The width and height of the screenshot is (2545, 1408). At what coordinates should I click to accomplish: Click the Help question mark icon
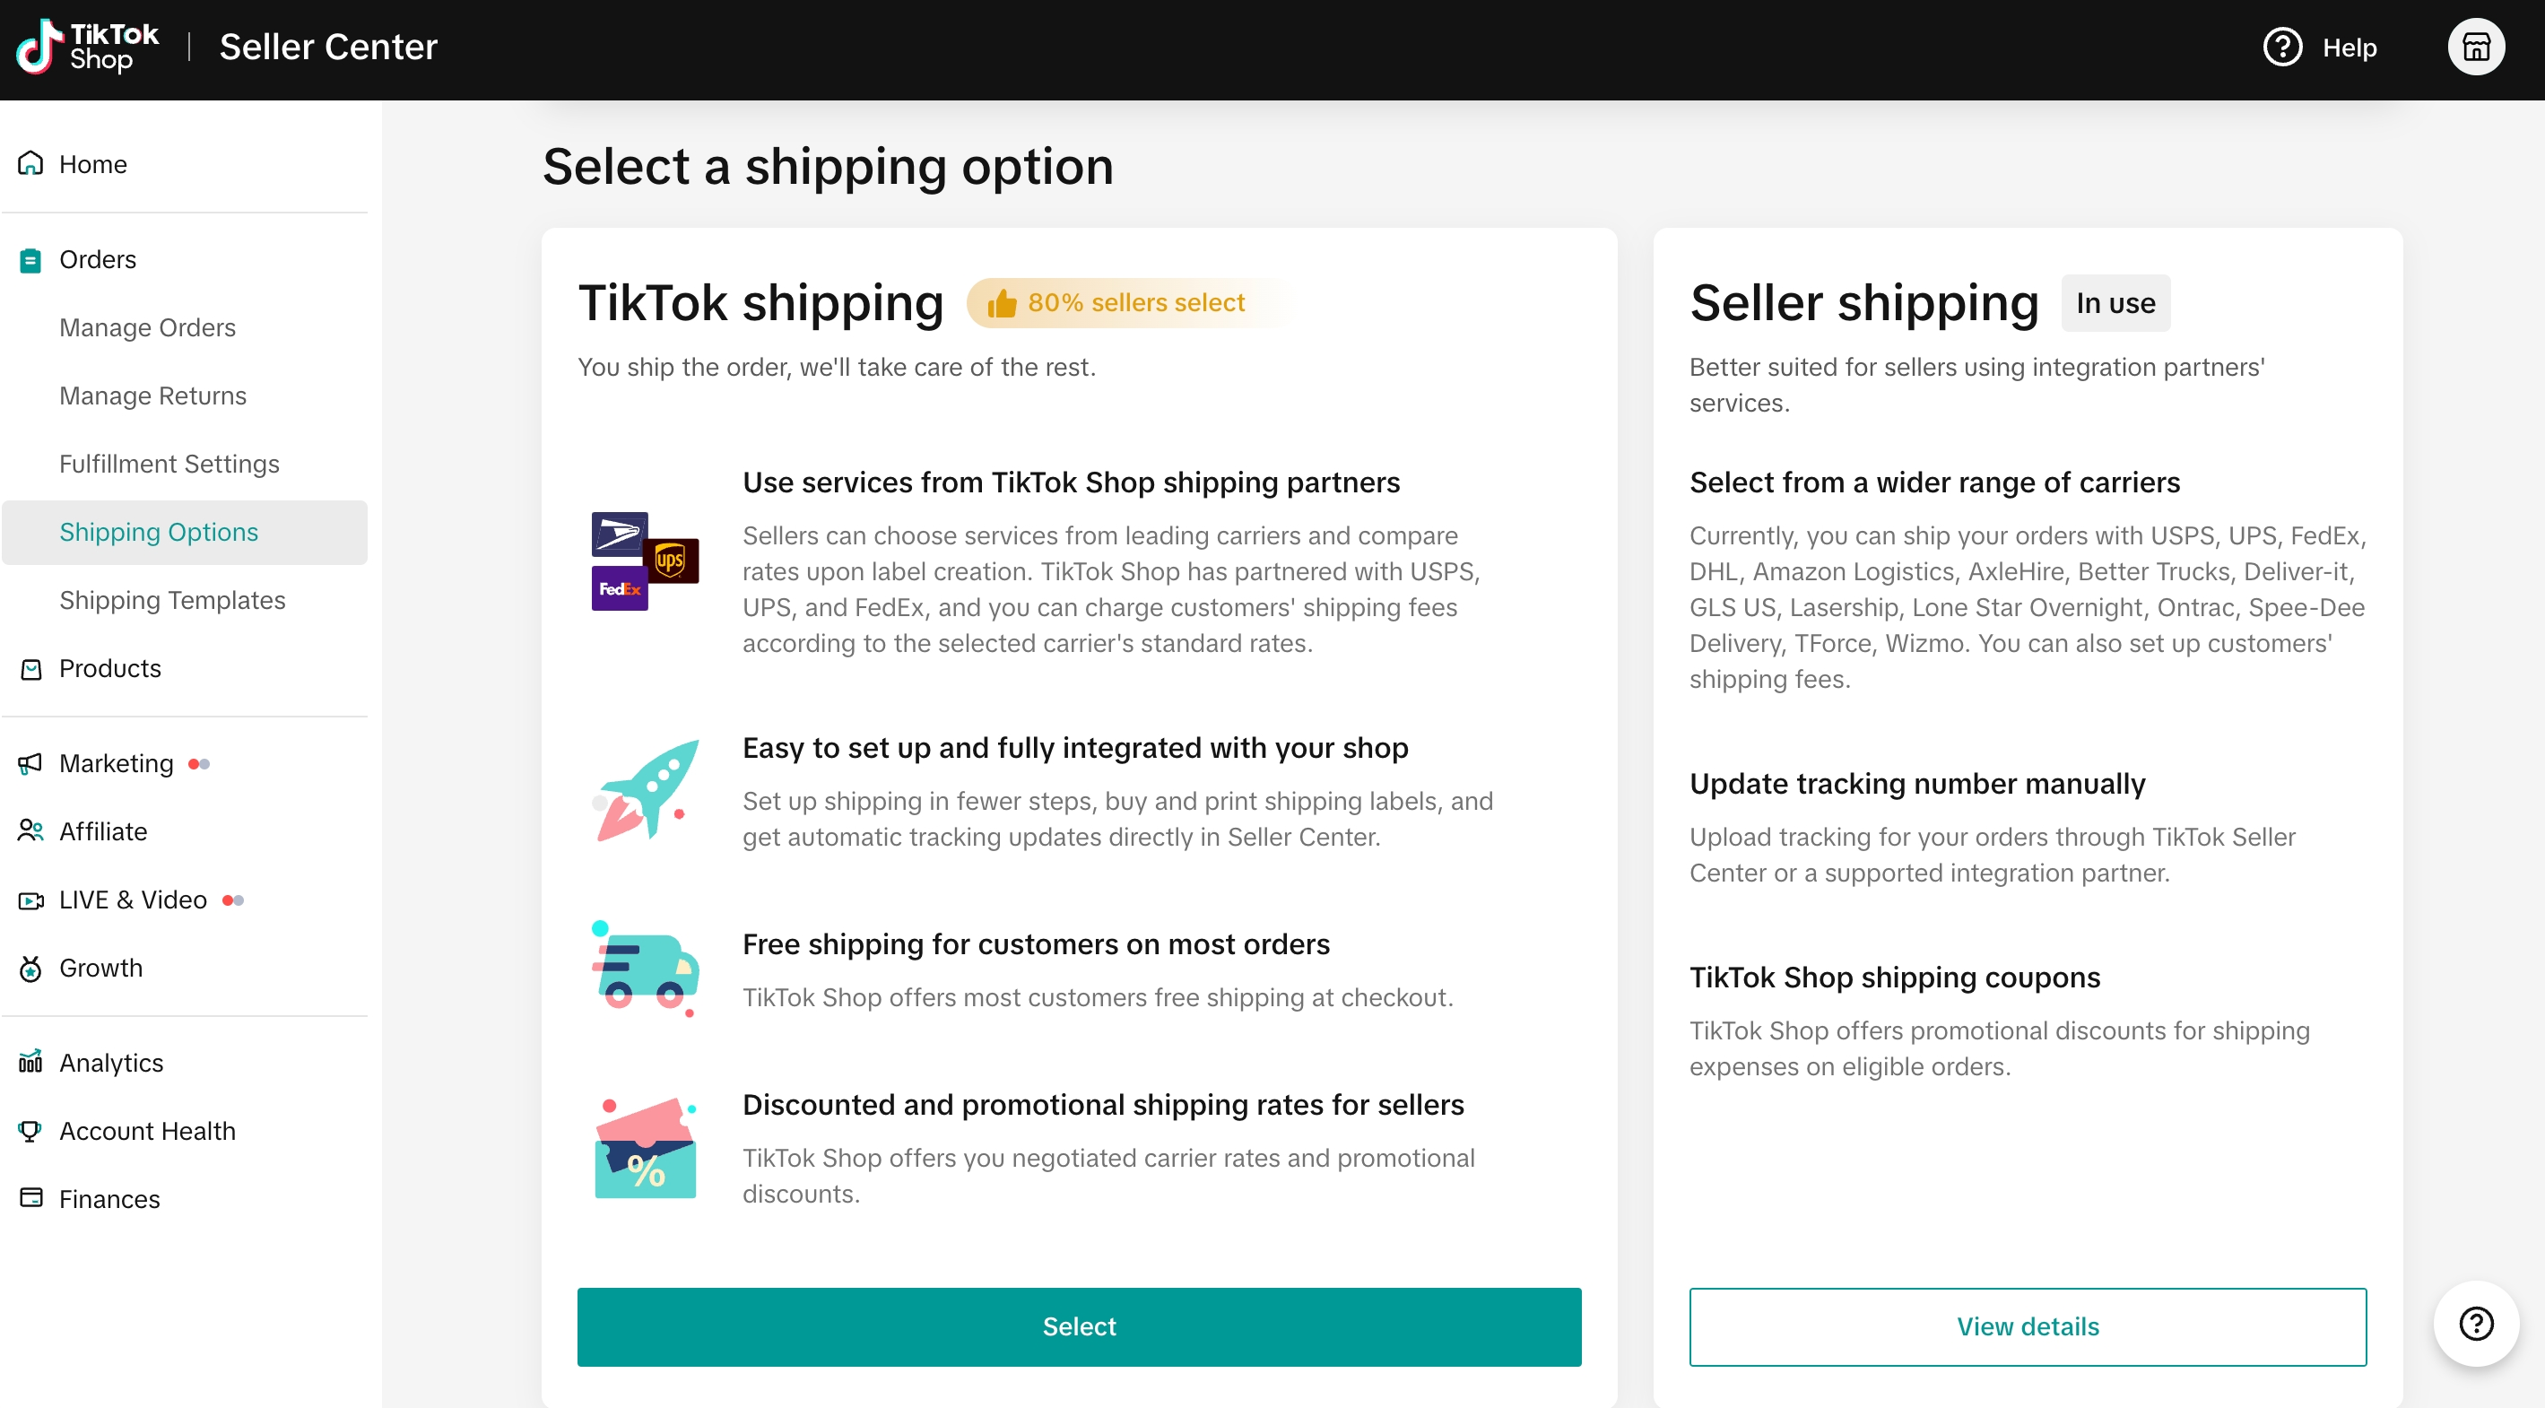pyautogui.click(x=2283, y=47)
